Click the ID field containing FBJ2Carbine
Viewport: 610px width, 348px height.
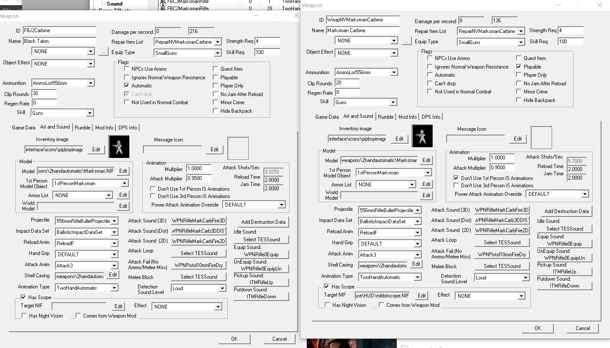(60, 30)
